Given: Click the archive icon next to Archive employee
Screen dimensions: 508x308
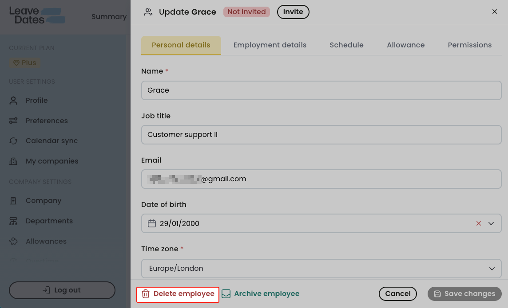Looking at the screenshot, I should tap(226, 293).
